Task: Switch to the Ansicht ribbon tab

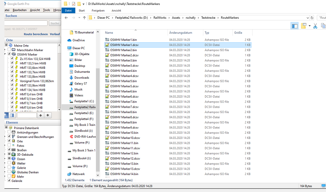Action: coord(116,10)
